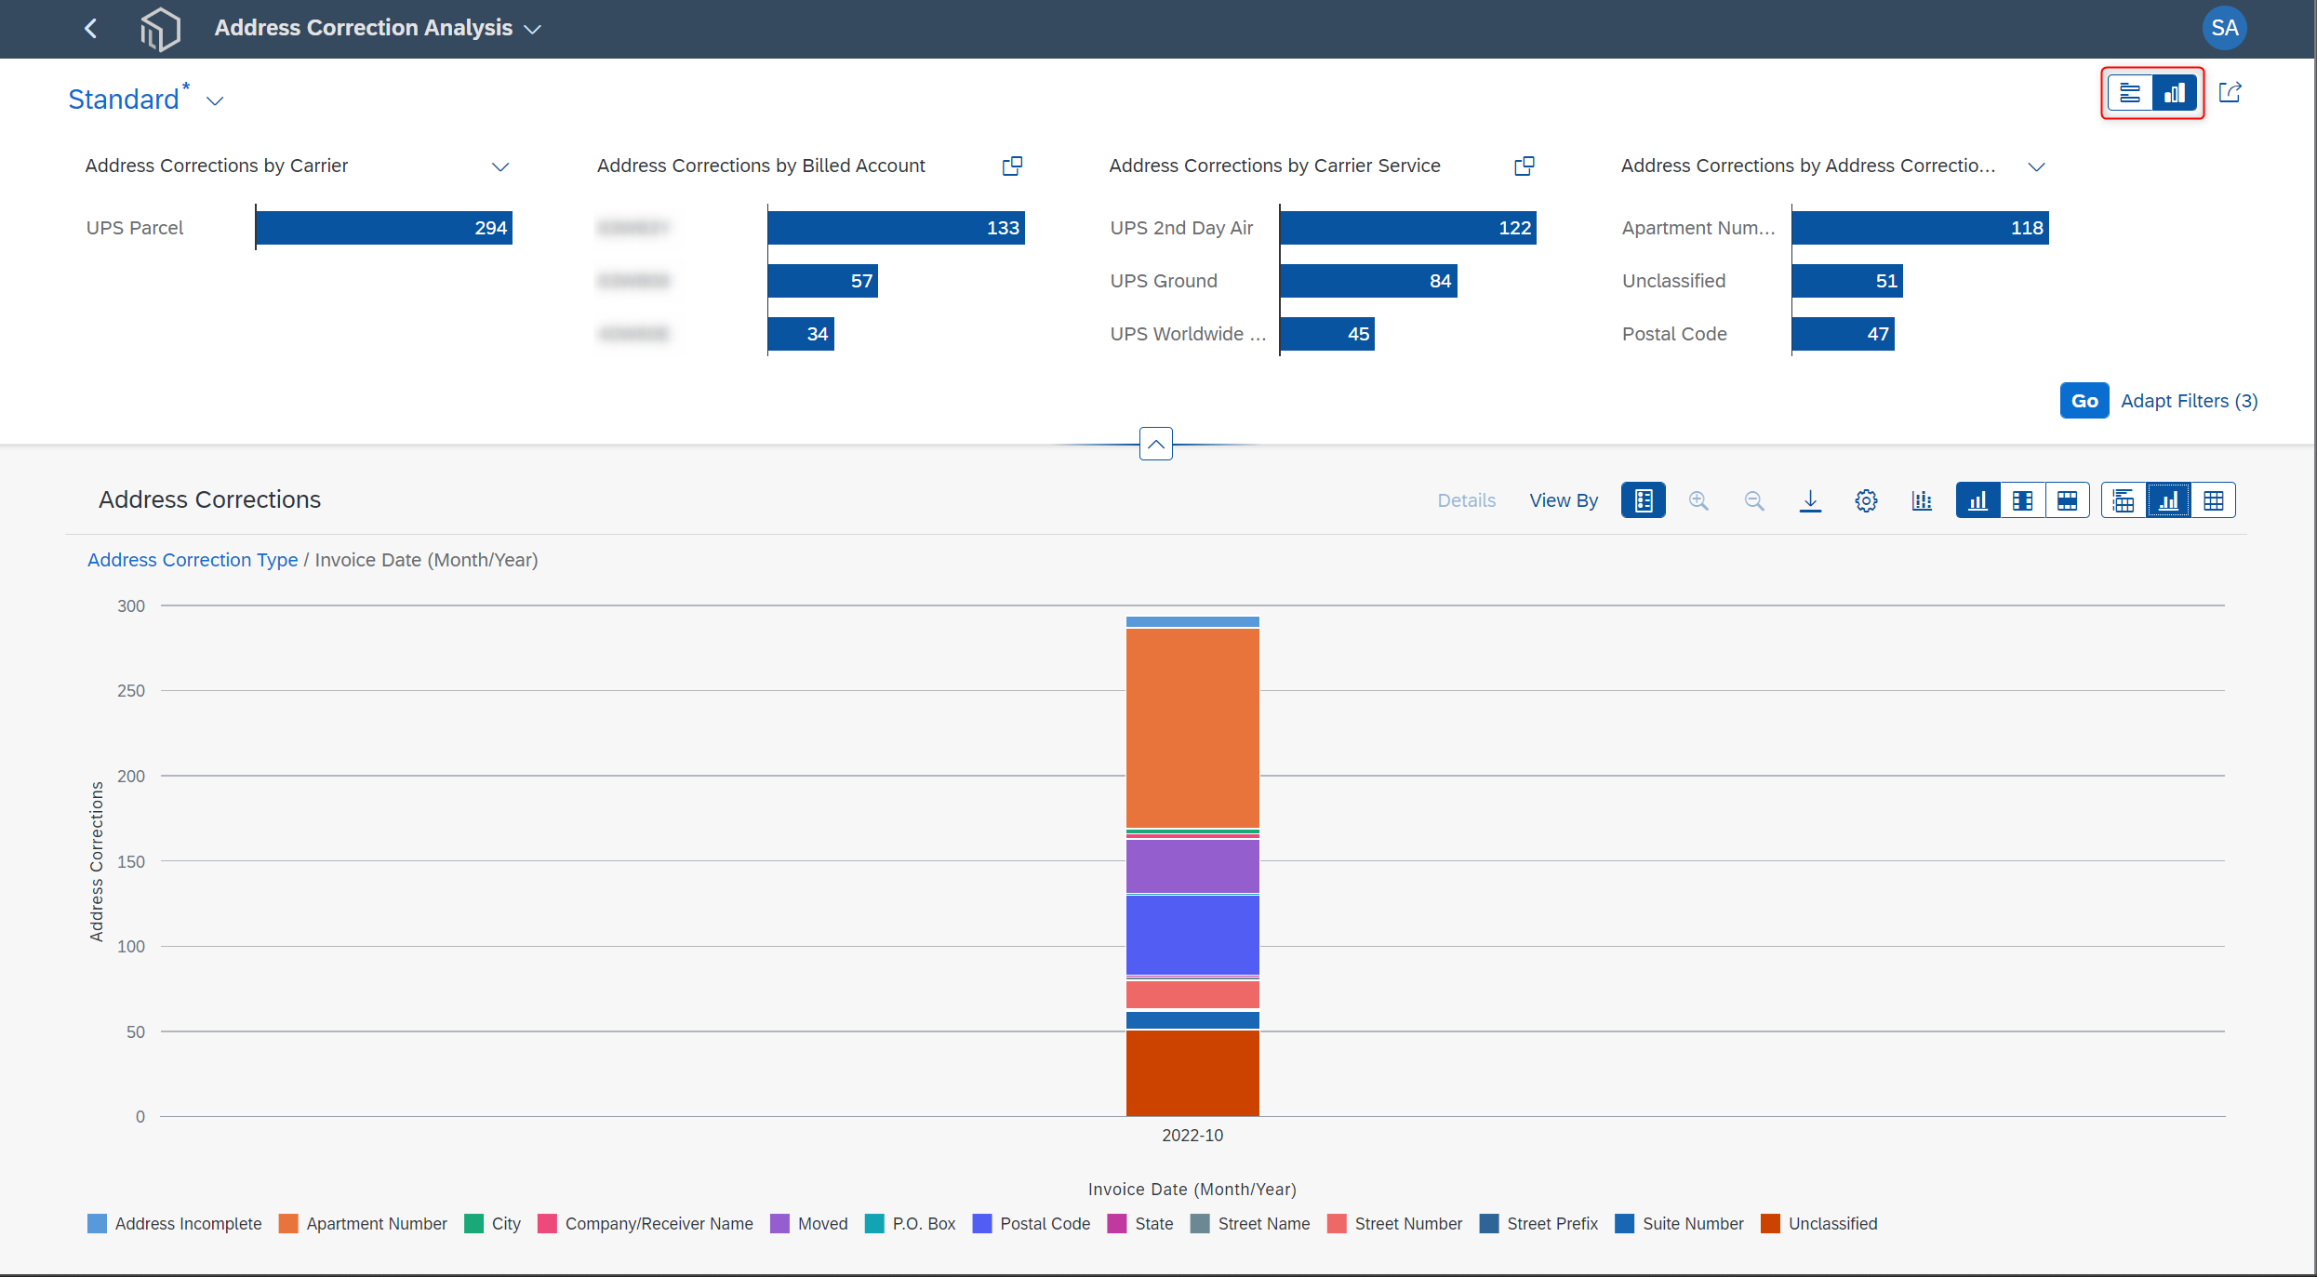Open Address Corrections by Carrier chevron
This screenshot has width=2317, height=1277.
[x=500, y=166]
